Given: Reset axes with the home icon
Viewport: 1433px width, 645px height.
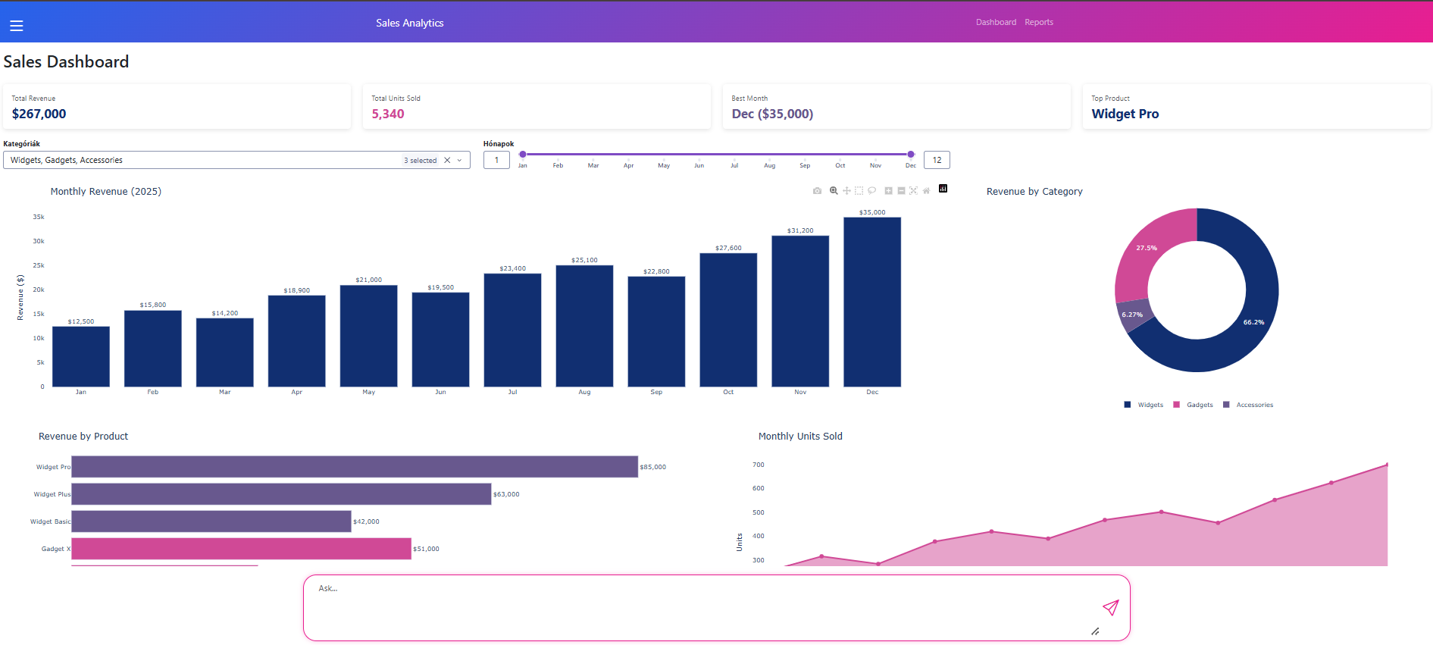Looking at the screenshot, I should [926, 191].
